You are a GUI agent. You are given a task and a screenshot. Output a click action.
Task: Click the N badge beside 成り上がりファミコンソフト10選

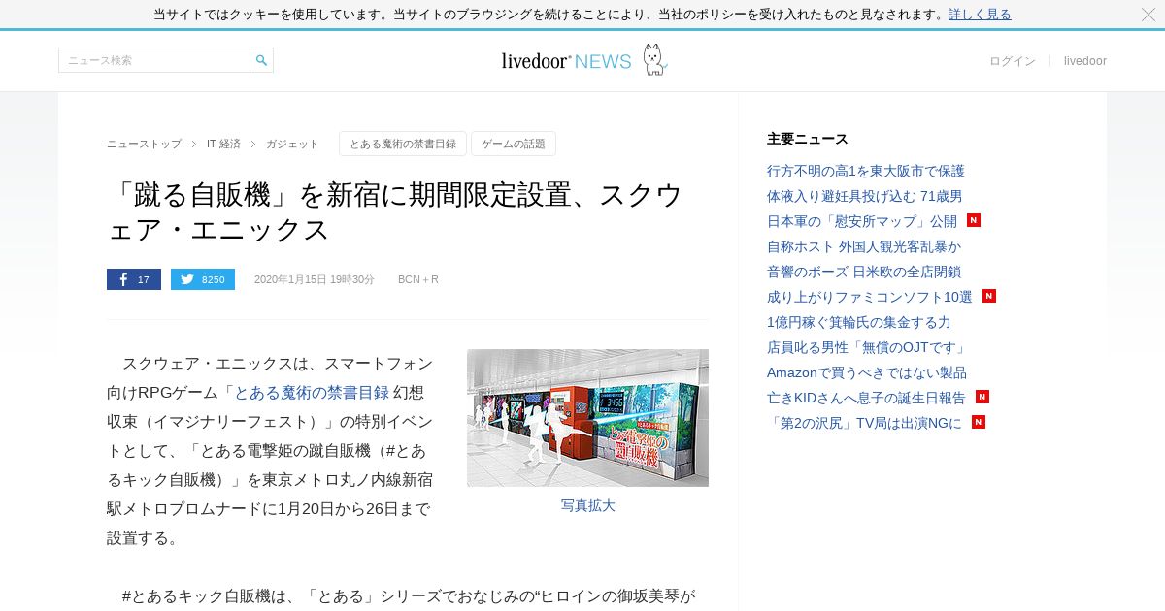(x=989, y=296)
